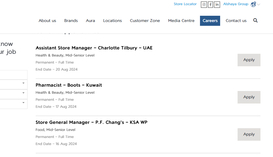Viewport: 273px width, 157px height.
Task: Apply for the Pharmacist Boots Kuwait job
Action: click(x=249, y=97)
